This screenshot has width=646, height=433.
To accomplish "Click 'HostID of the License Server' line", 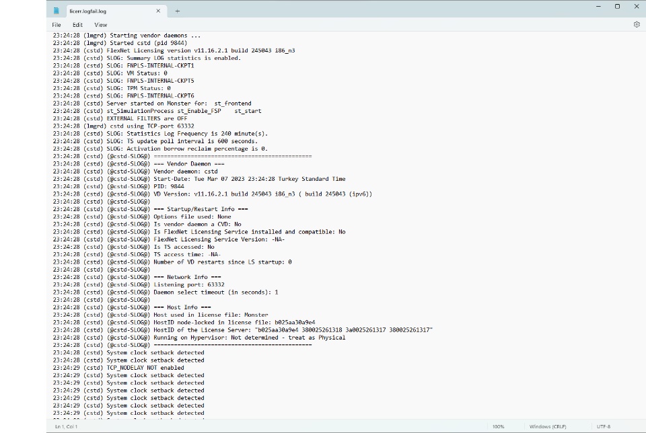I will click(243, 329).
